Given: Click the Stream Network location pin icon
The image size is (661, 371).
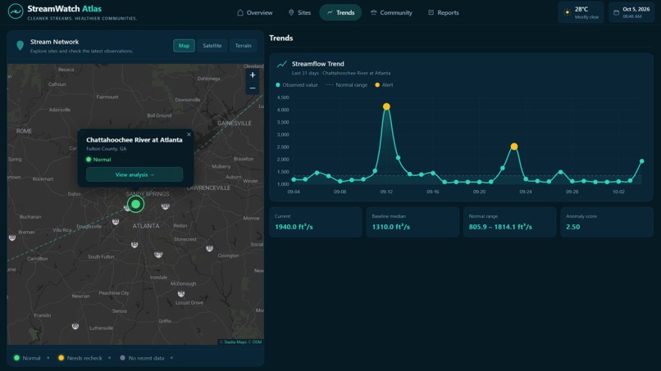Looking at the screenshot, I should 20,46.
